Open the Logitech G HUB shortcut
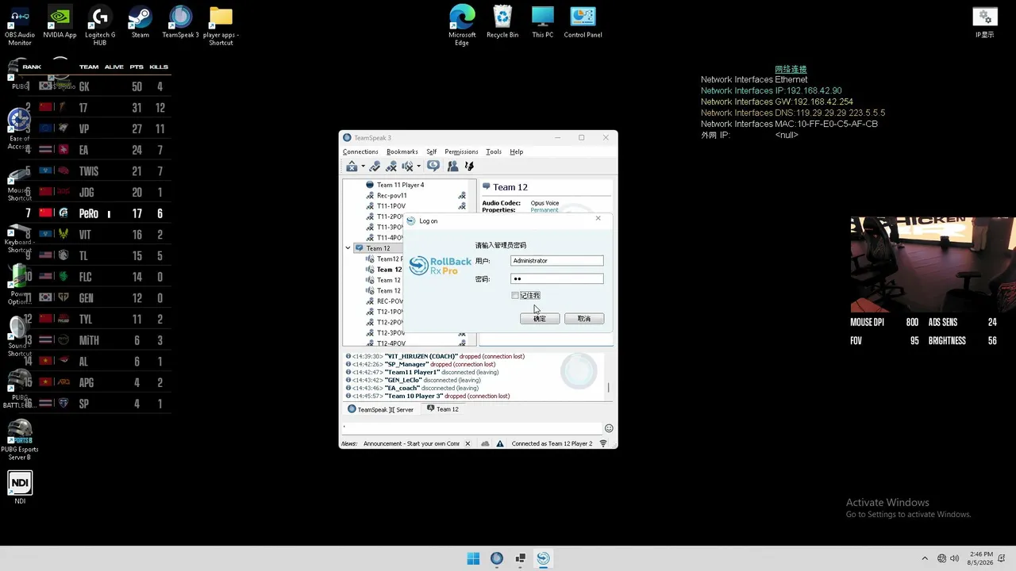This screenshot has width=1016, height=571. click(x=100, y=25)
